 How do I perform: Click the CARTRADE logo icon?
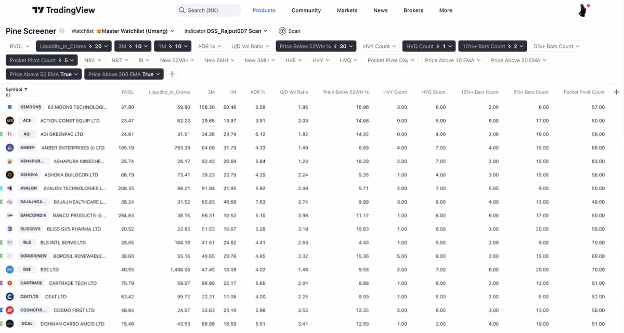pos(9,283)
